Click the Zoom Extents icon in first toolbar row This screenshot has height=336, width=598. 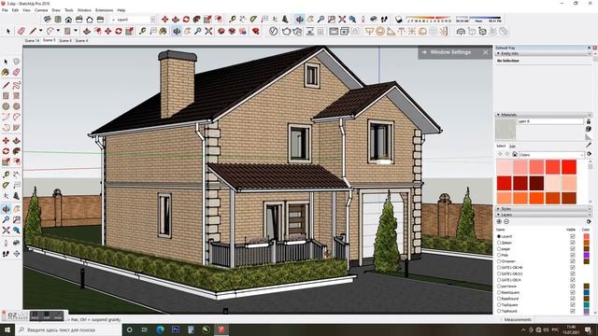click(342, 19)
